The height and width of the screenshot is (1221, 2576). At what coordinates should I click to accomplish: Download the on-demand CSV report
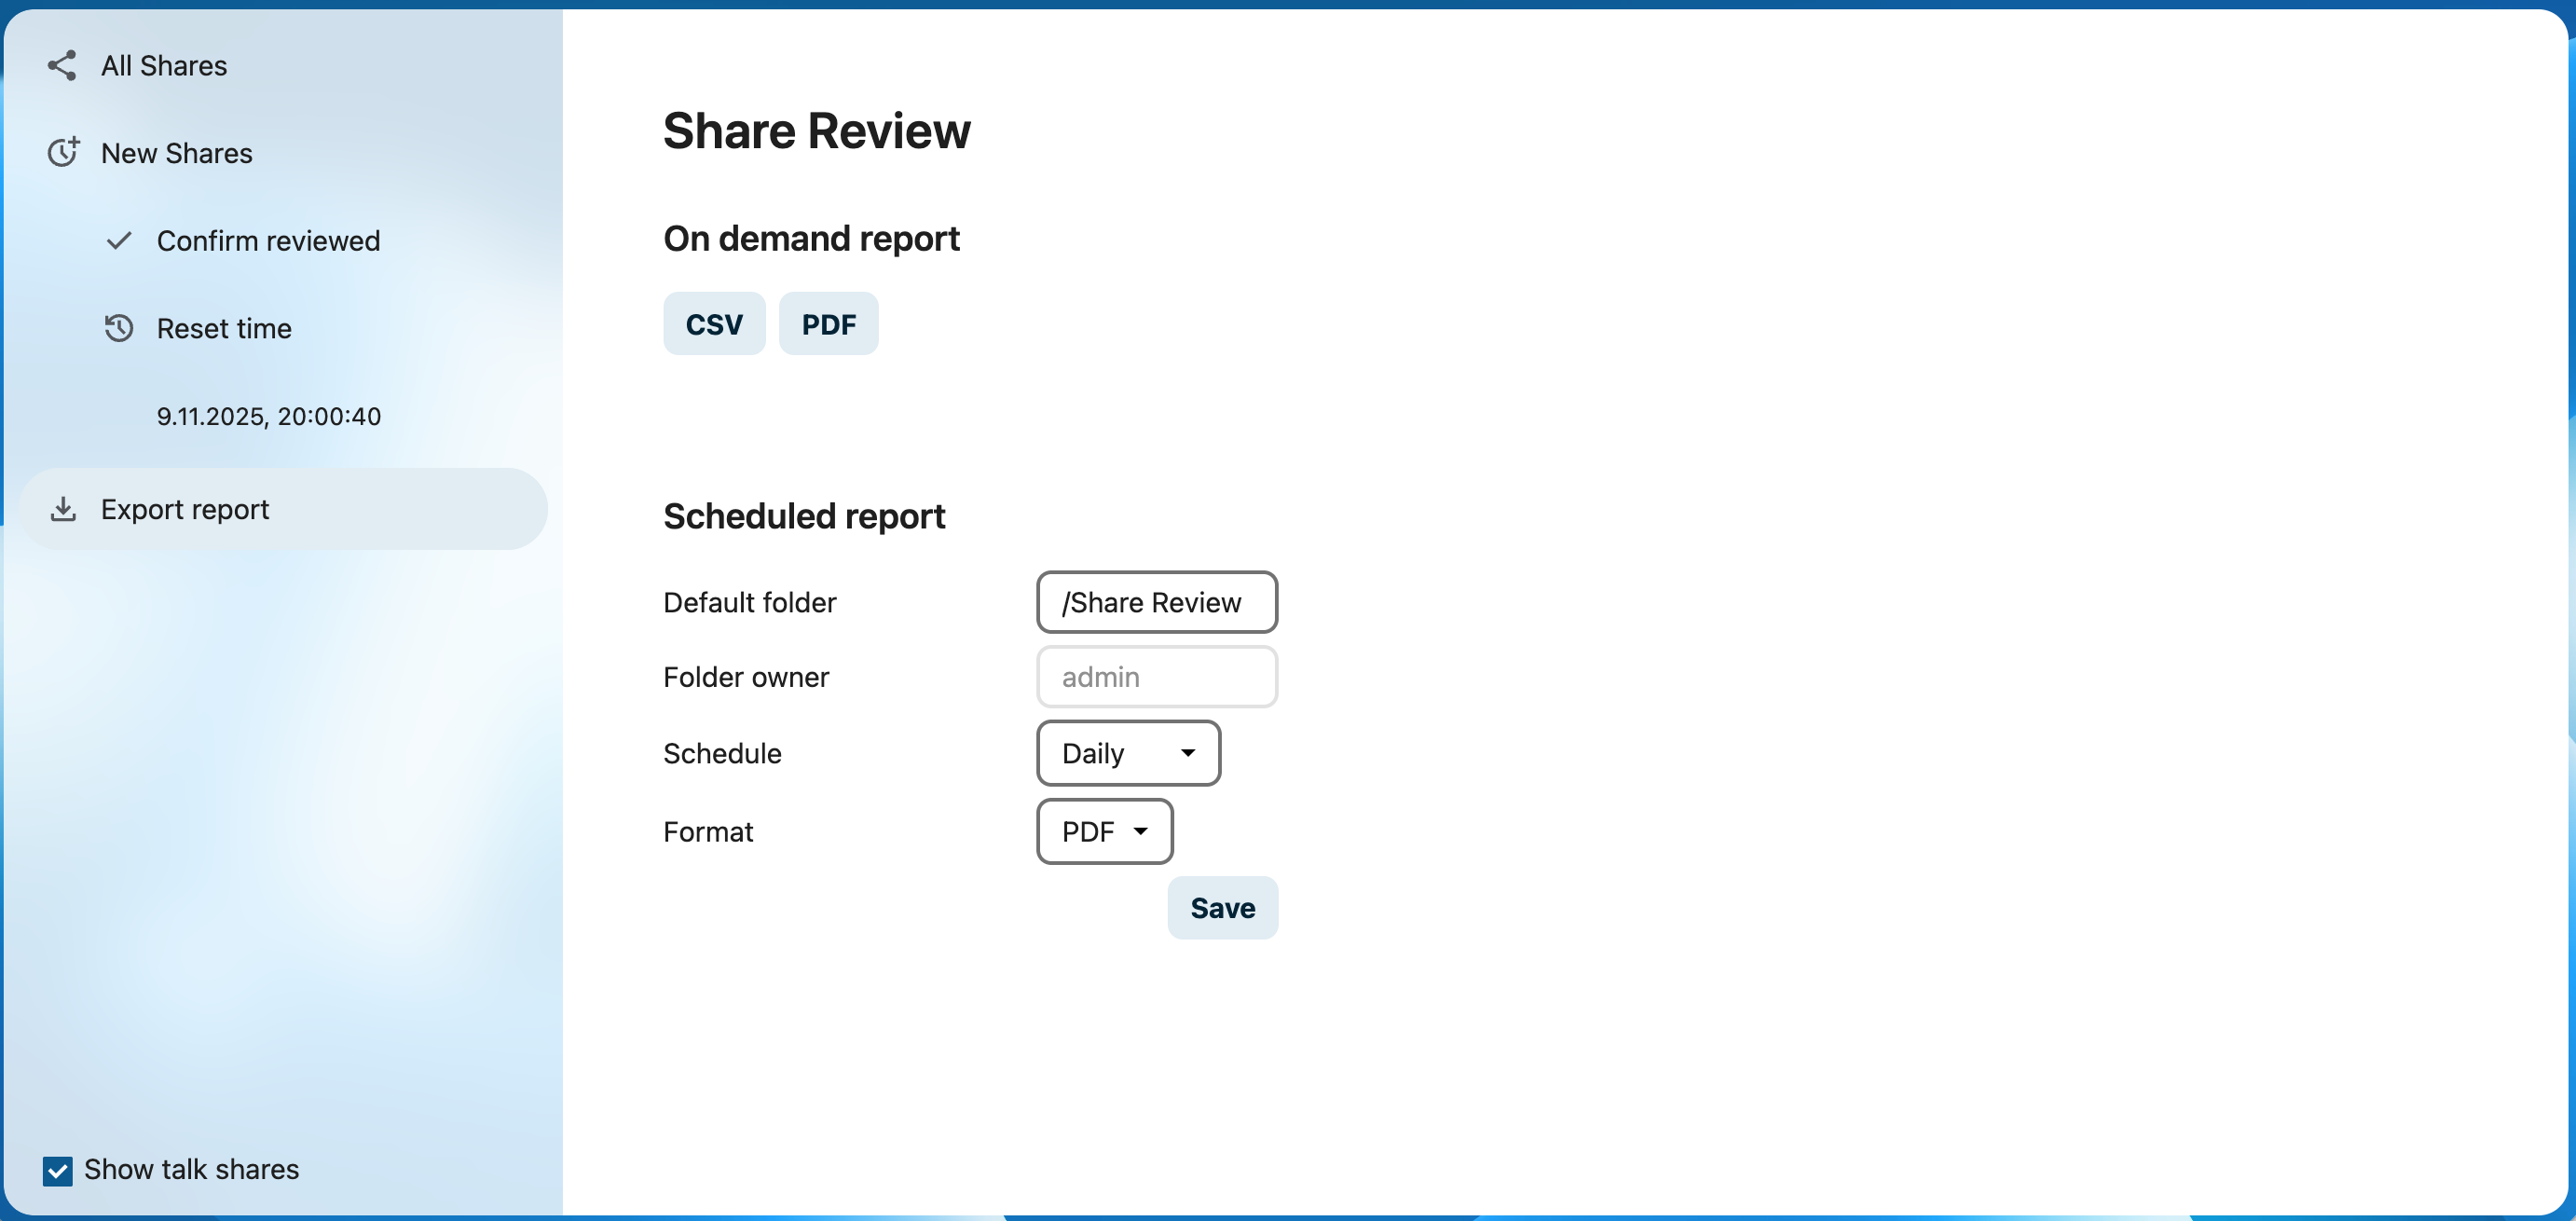coord(714,324)
